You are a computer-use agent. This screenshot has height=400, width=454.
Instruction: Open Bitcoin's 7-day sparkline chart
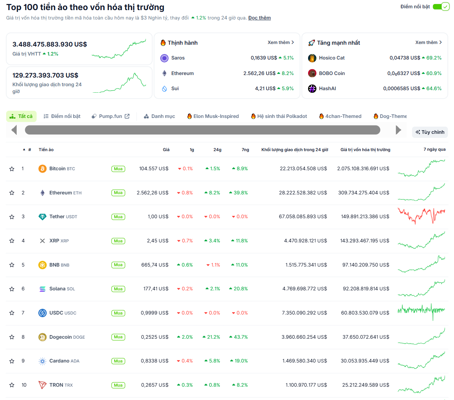(x=421, y=168)
